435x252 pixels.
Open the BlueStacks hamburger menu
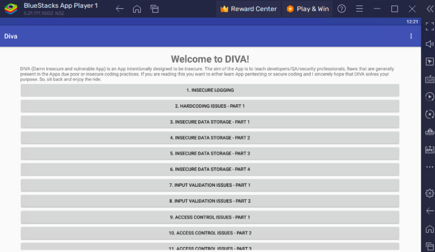(359, 9)
